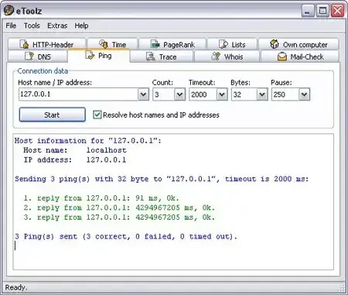Screen dimensions: 348x295
Task: Open the Own computer tab
Action: 299,44
